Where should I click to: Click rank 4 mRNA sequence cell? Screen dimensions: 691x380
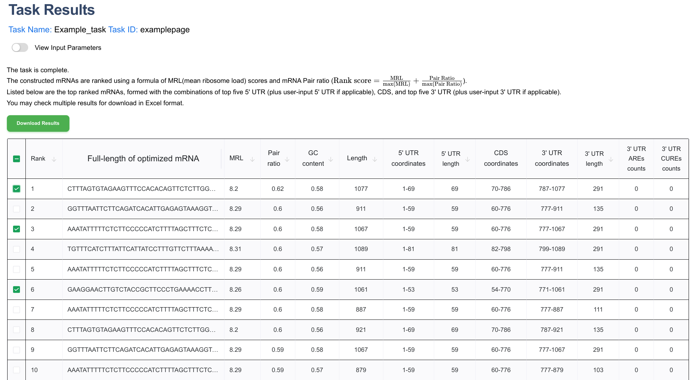[x=143, y=249]
